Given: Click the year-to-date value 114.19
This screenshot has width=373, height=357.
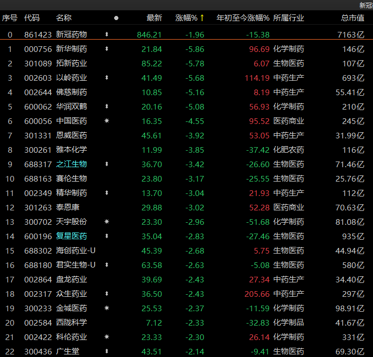Looking at the screenshot, I should coord(257,78).
